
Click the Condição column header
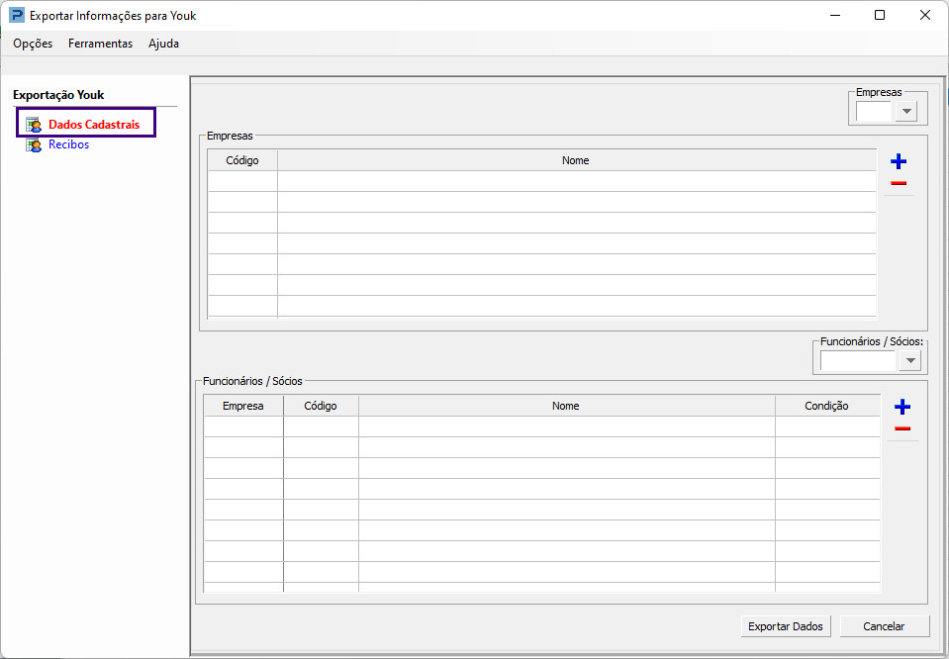[x=826, y=406]
